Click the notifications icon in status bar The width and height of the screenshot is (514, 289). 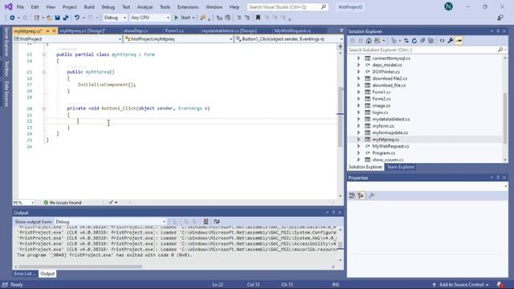tap(500, 284)
